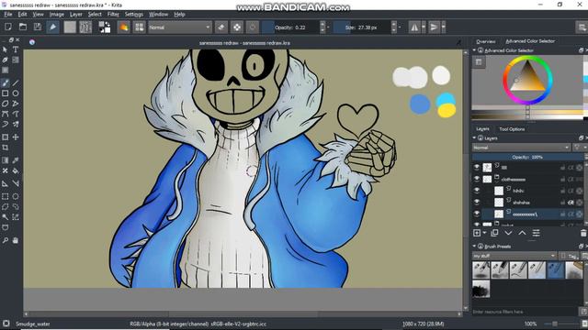This screenshot has width=588, height=330.
Task: Open layer blending mode dropdown
Action: [x=521, y=148]
